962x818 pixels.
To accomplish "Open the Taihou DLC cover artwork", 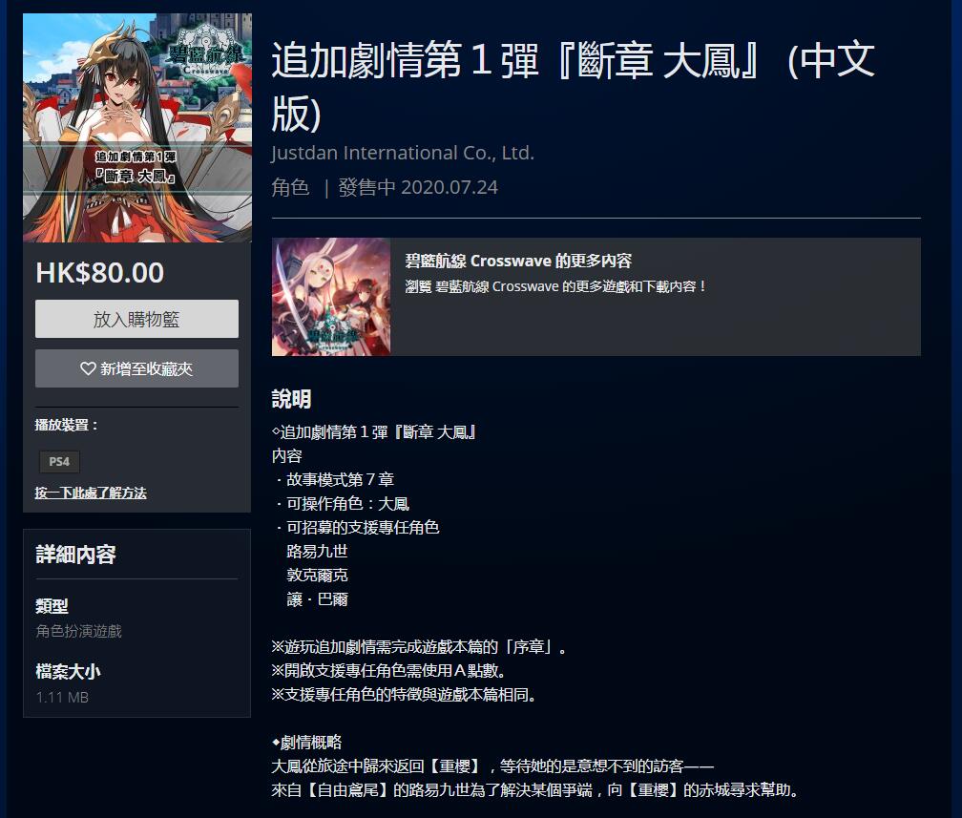I will (x=136, y=128).
